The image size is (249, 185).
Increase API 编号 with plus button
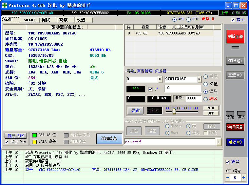pyautogui.click(x=243, y=177)
